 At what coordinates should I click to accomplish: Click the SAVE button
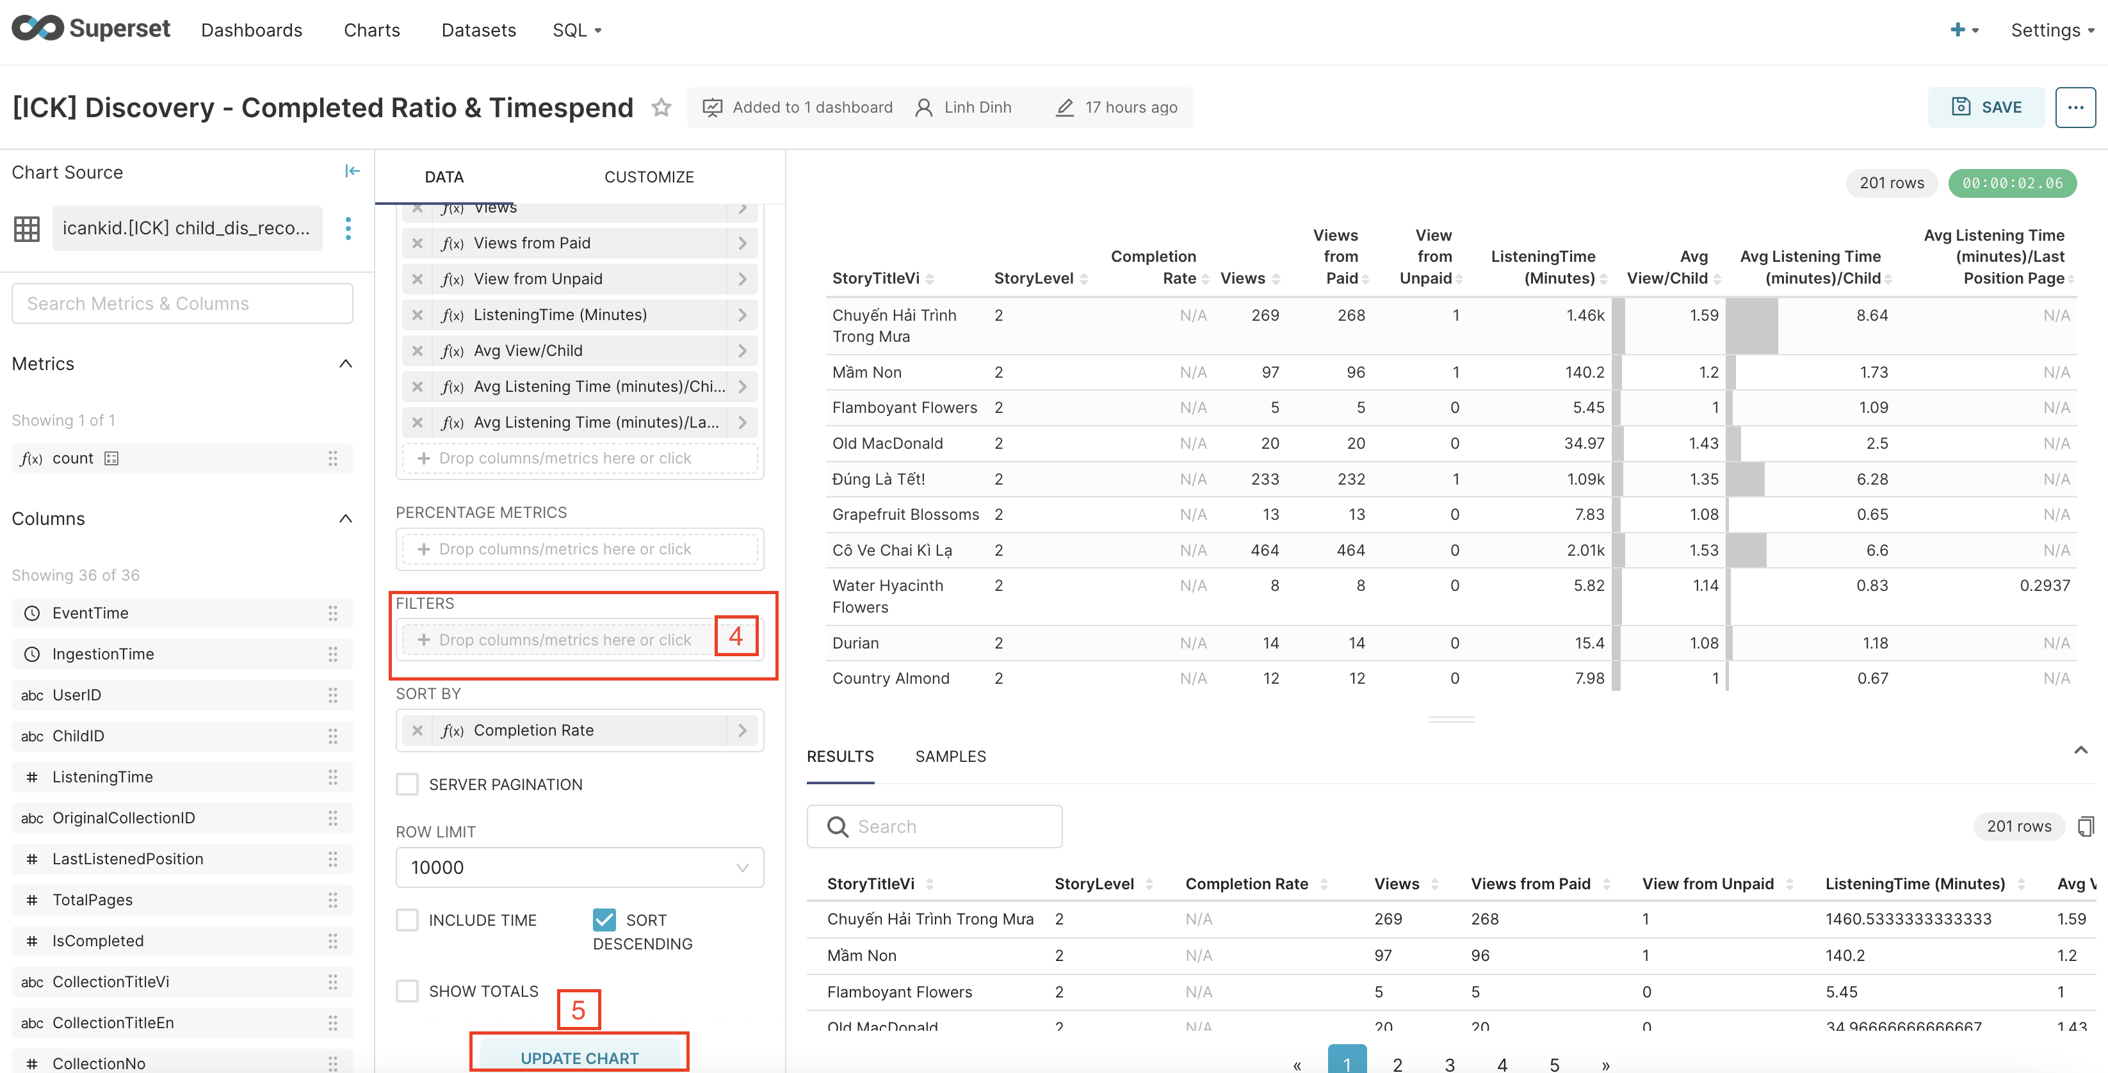[1986, 107]
